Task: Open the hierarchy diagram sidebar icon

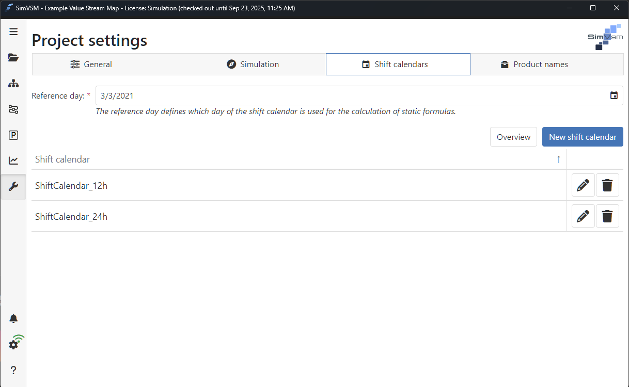Action: pos(13,84)
